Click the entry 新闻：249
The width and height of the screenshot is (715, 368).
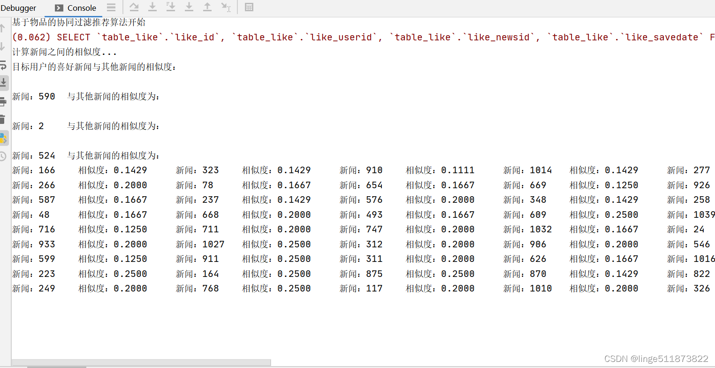[x=34, y=288]
